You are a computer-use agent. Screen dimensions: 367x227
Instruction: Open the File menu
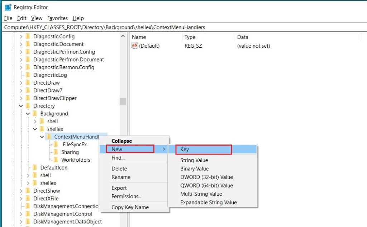tap(8, 18)
